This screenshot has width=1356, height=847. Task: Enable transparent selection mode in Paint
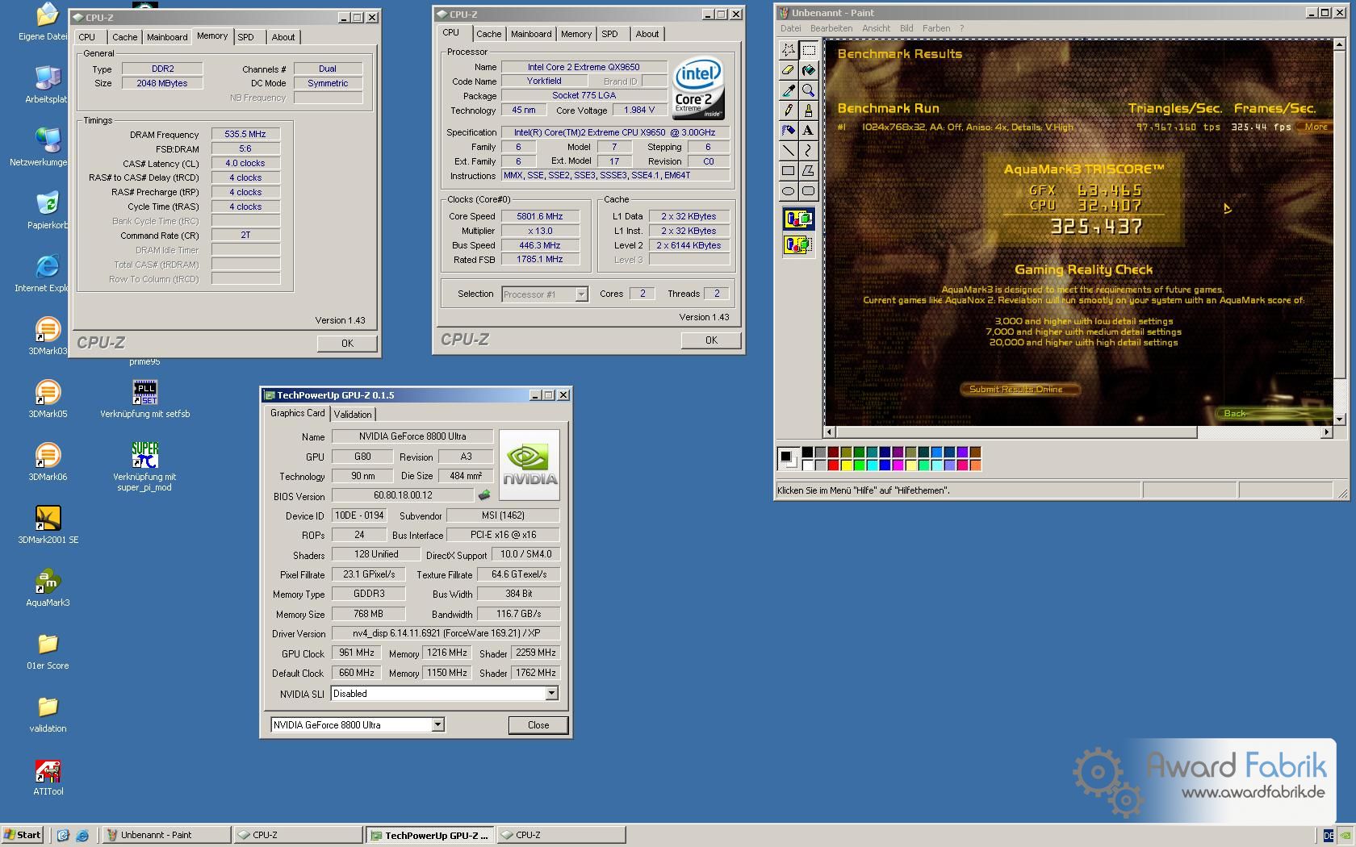pyautogui.click(x=798, y=244)
